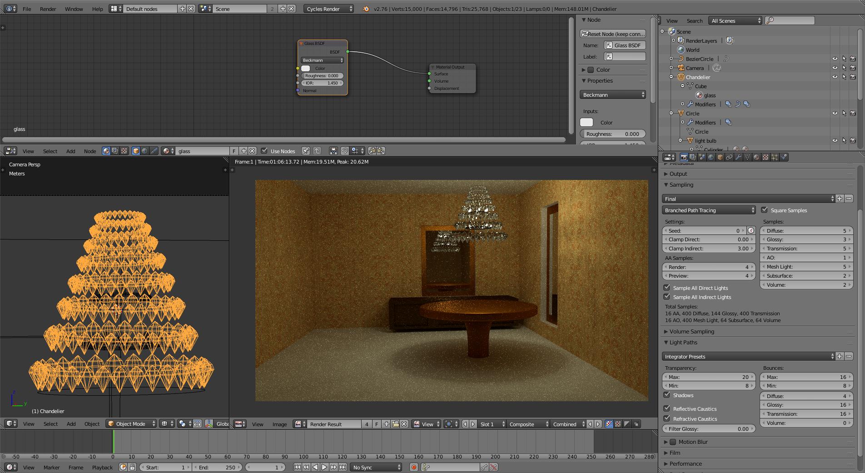Click the Color swatch in Glass BSDF node
865x473 pixels.
[305, 68]
